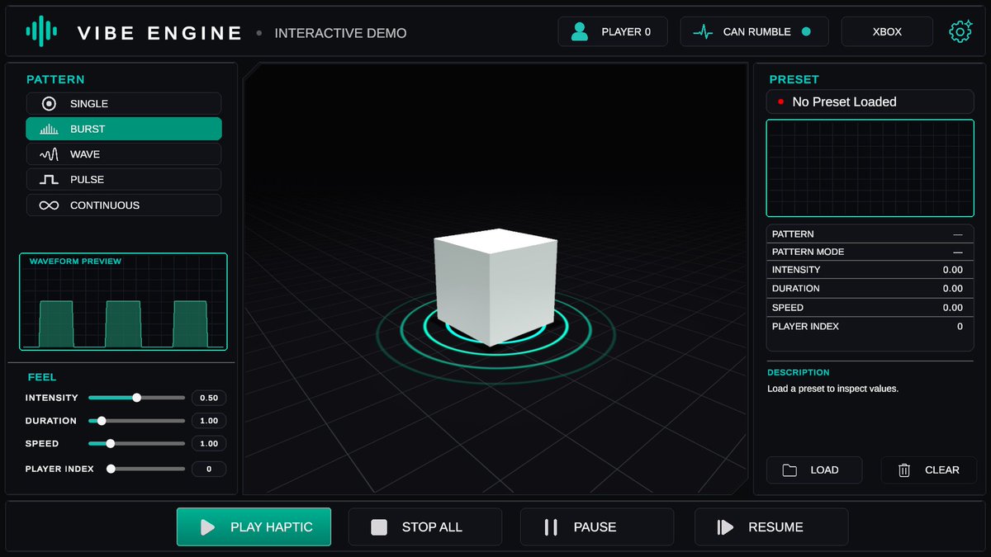Click the CLEAR preset button
991x557 pixels.
pos(928,470)
